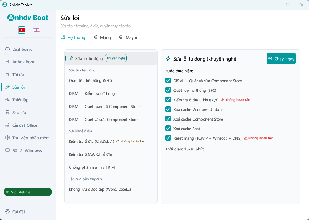Click play icon inside Chạy ngay button
The image size is (309, 220).
point(270,58)
